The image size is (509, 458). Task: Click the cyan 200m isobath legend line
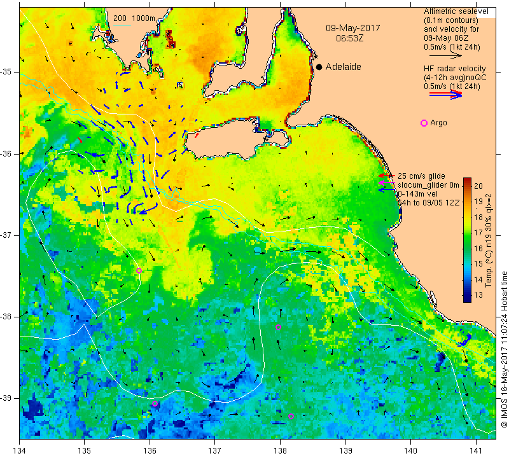[x=122, y=25]
